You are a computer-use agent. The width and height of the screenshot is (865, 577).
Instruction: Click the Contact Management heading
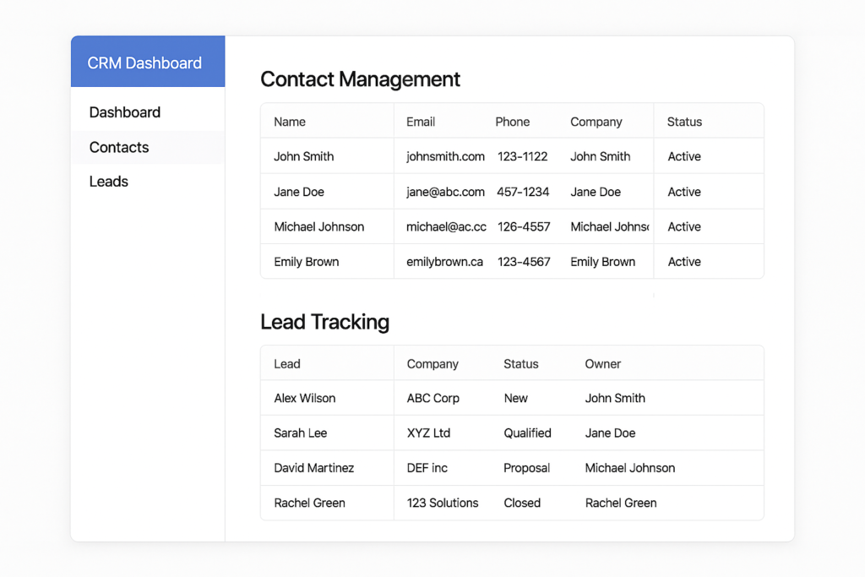pos(360,79)
